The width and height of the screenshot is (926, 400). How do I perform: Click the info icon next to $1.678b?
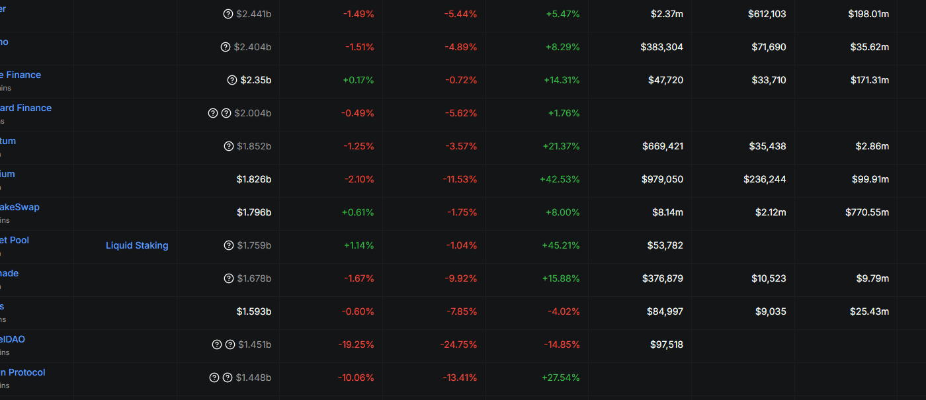coord(229,278)
